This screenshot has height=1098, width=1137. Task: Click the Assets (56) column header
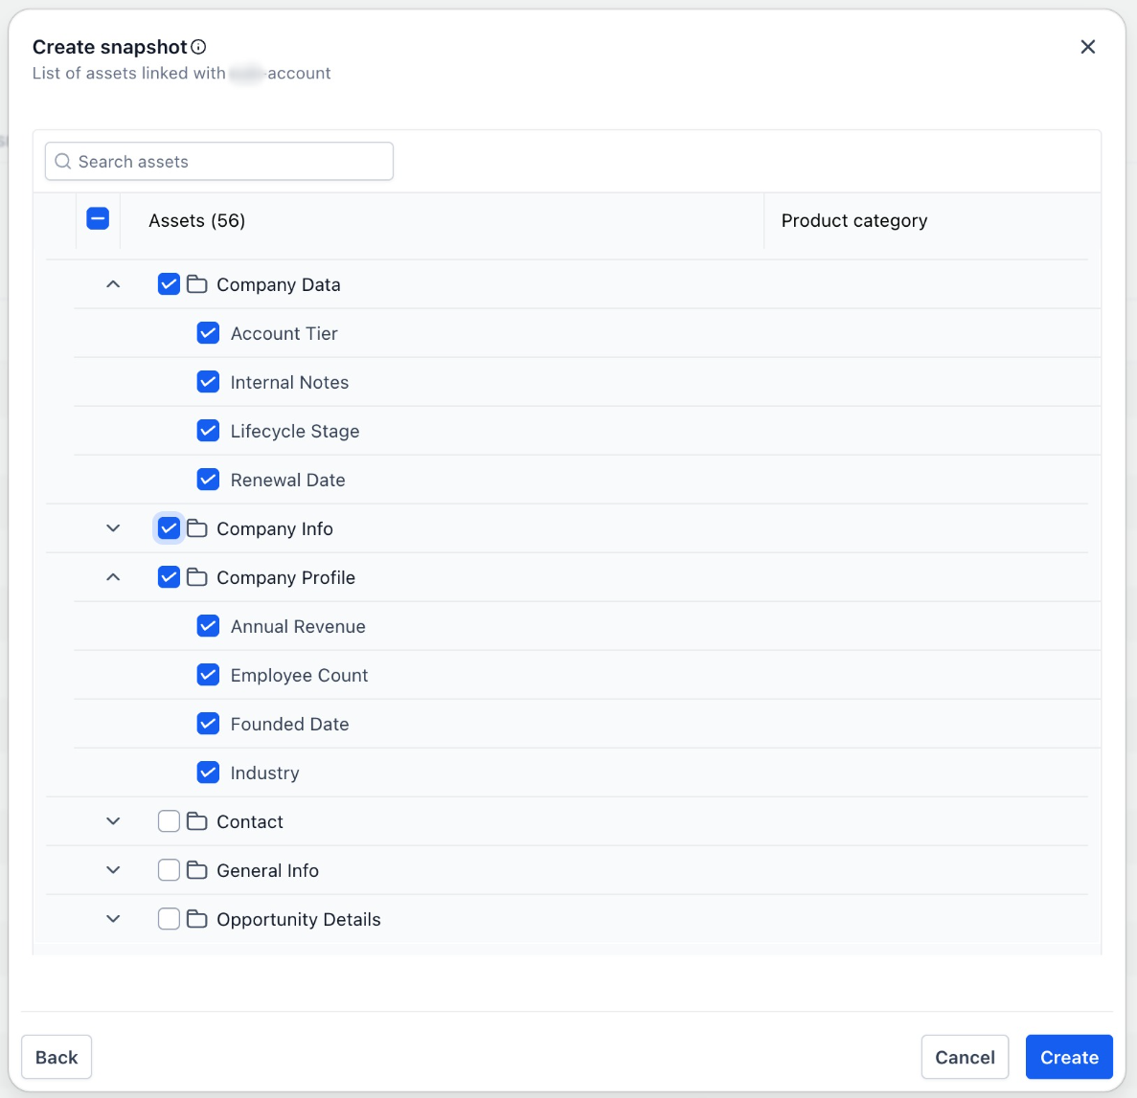point(197,220)
